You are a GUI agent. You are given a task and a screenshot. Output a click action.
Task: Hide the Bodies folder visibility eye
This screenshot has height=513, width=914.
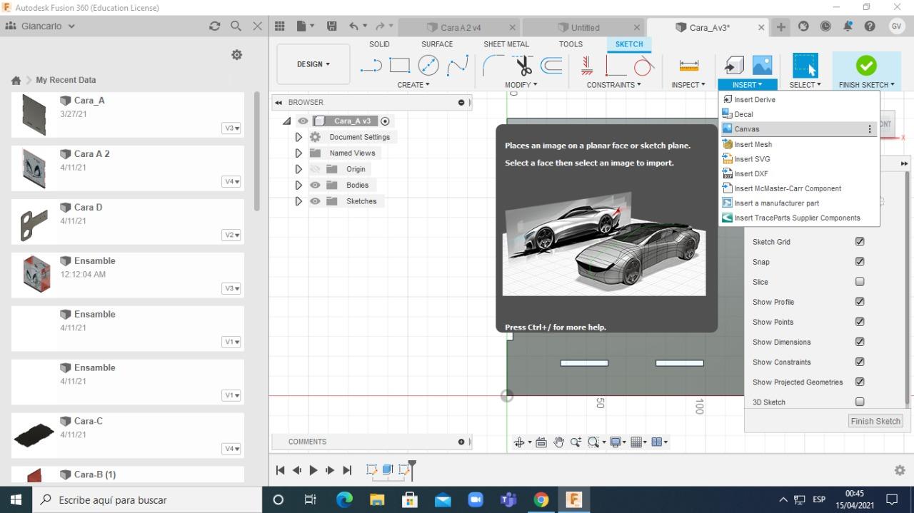[315, 185]
